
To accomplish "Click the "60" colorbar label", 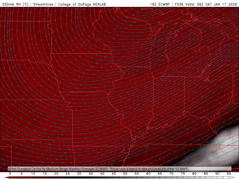I will point(148,174).
